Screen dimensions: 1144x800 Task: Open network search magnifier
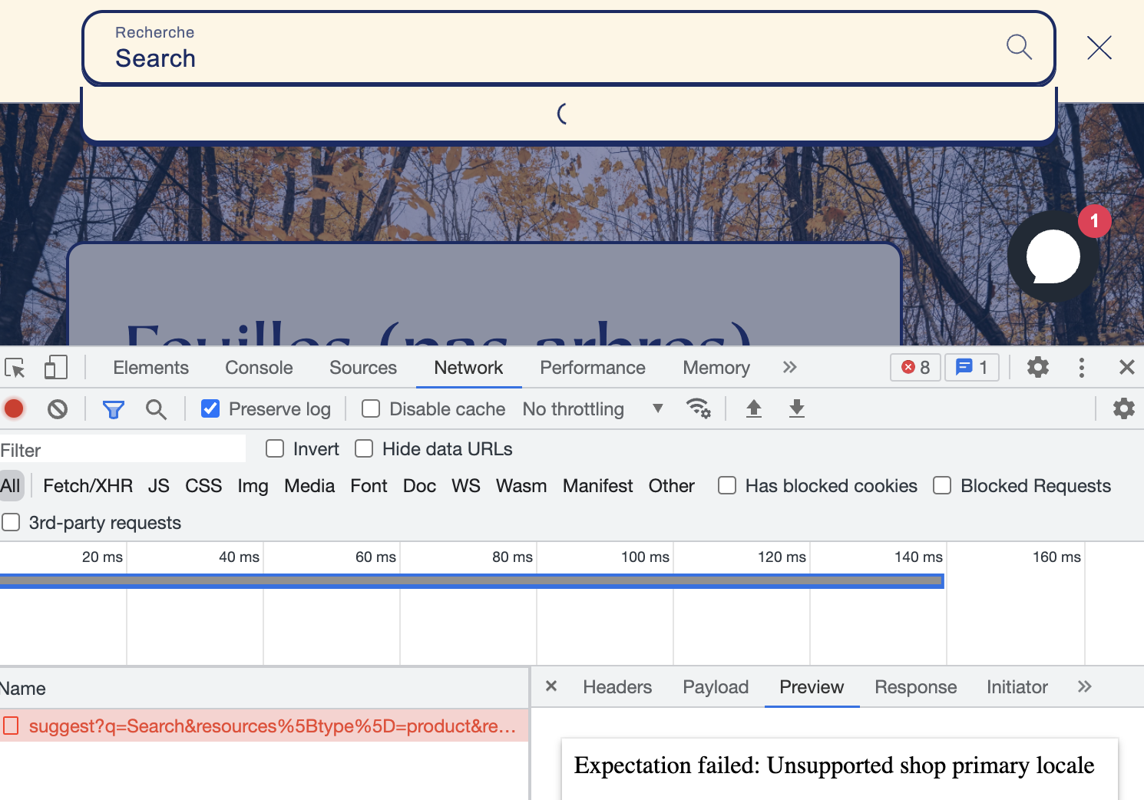tap(156, 409)
